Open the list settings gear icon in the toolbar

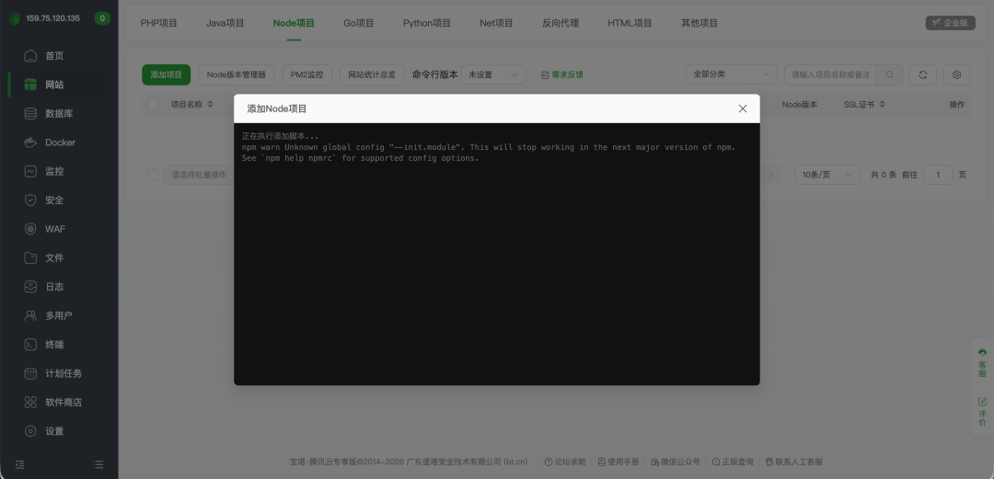point(956,74)
